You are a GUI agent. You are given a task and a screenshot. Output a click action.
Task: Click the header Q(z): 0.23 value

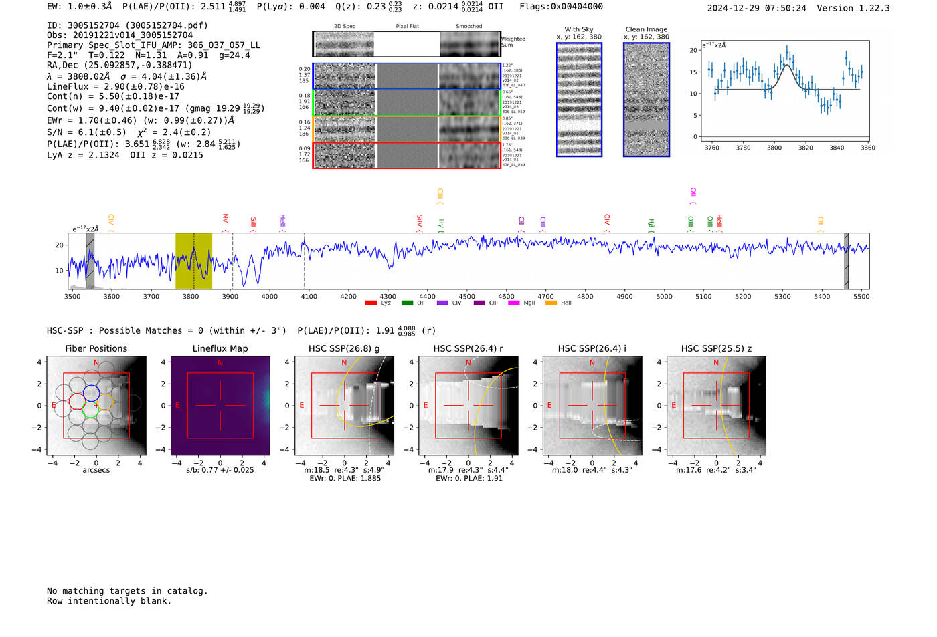coord(369,7)
